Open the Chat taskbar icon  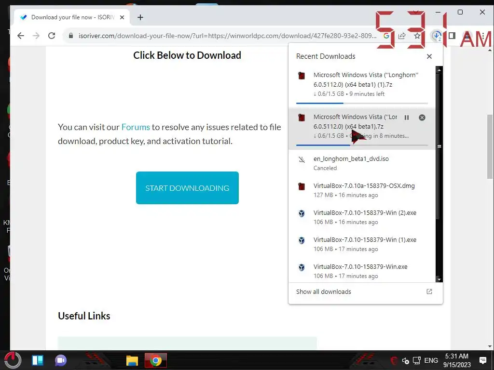(x=61, y=360)
